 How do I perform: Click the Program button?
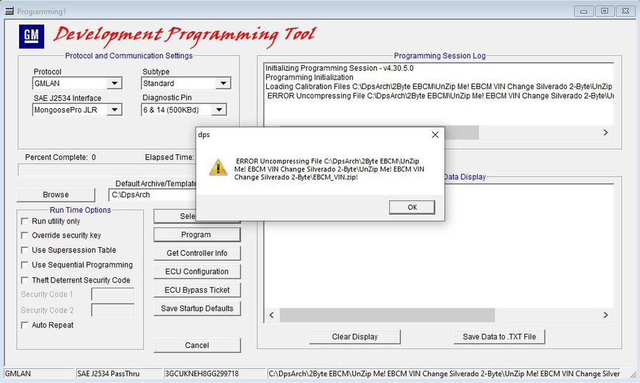196,235
